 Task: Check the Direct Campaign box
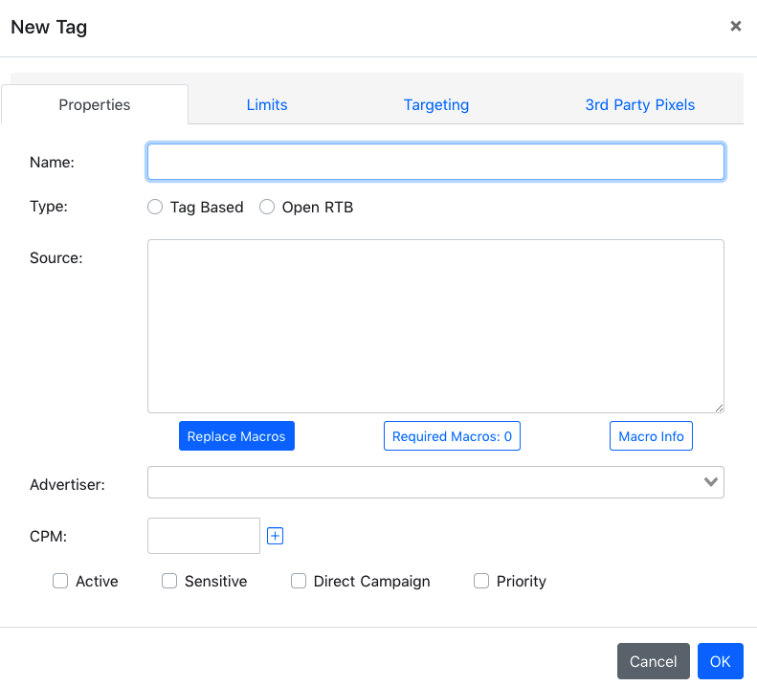299,581
